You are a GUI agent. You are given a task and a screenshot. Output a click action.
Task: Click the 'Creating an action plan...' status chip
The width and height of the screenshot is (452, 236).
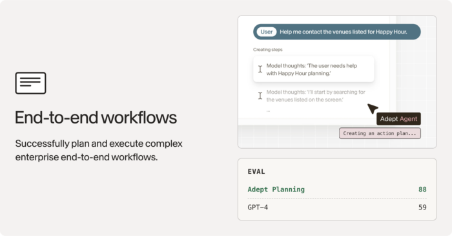pos(380,133)
